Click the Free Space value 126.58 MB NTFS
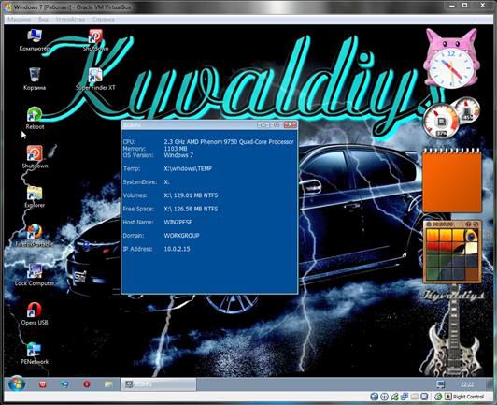Viewport: 497px width, 405px height. click(191, 209)
